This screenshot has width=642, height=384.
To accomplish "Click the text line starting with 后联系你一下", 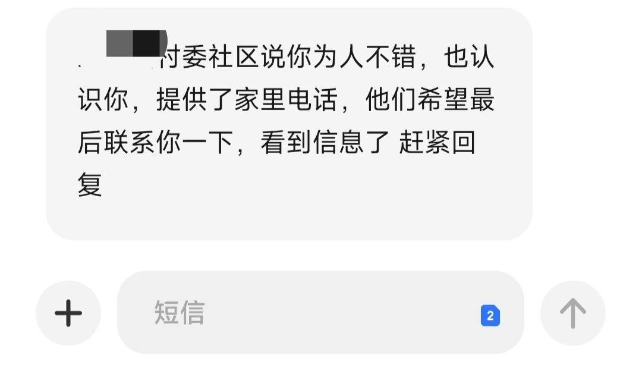I will [x=277, y=143].
